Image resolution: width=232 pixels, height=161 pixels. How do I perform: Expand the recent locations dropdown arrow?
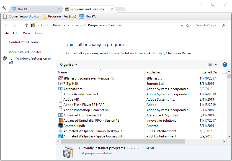21,25
